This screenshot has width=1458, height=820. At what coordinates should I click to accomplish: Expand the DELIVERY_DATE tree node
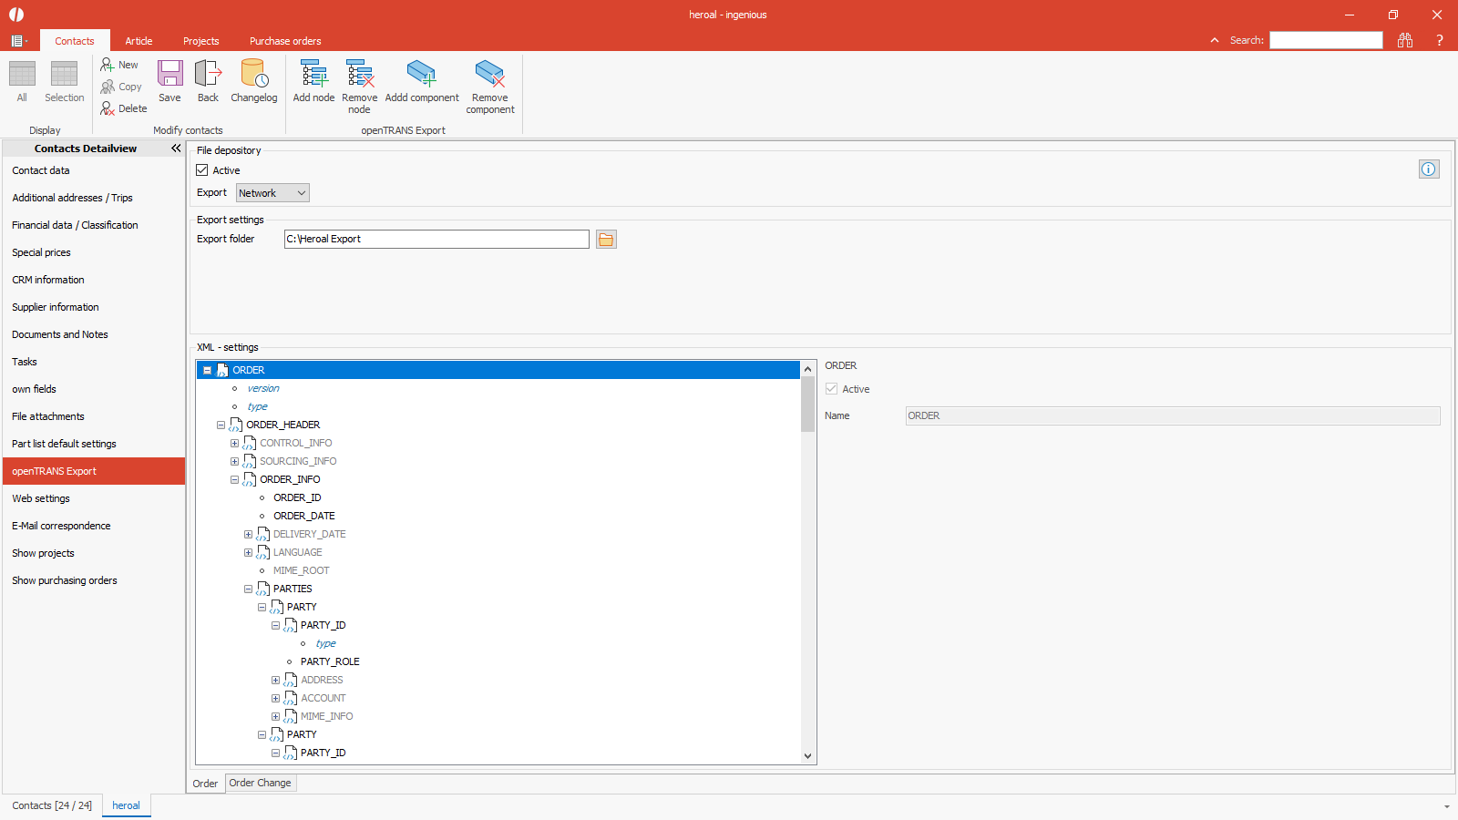click(248, 535)
